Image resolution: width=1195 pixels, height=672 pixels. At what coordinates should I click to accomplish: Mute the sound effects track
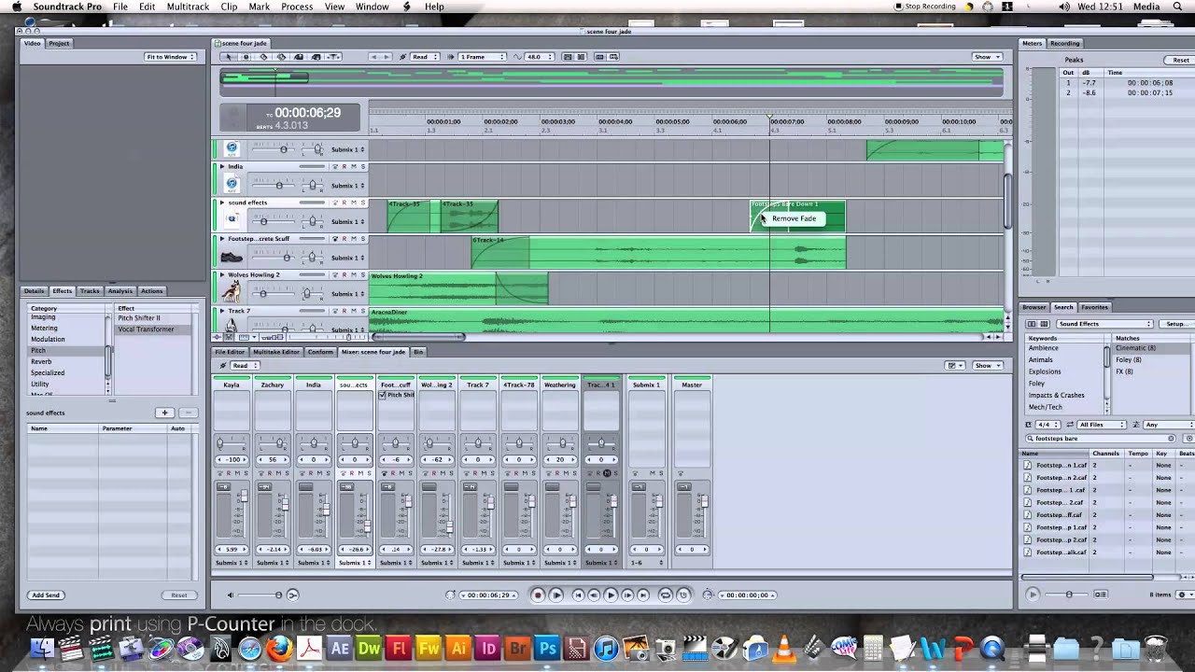(x=354, y=203)
